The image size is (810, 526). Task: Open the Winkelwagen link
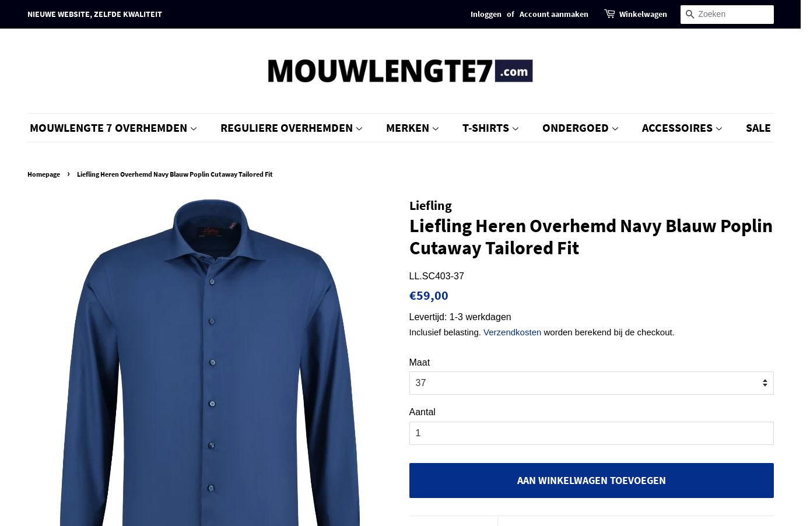tap(643, 14)
